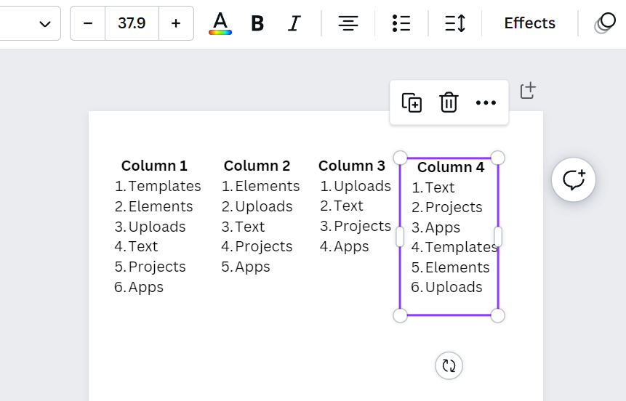Open the text color picker
The width and height of the screenshot is (626, 401).
(x=220, y=23)
